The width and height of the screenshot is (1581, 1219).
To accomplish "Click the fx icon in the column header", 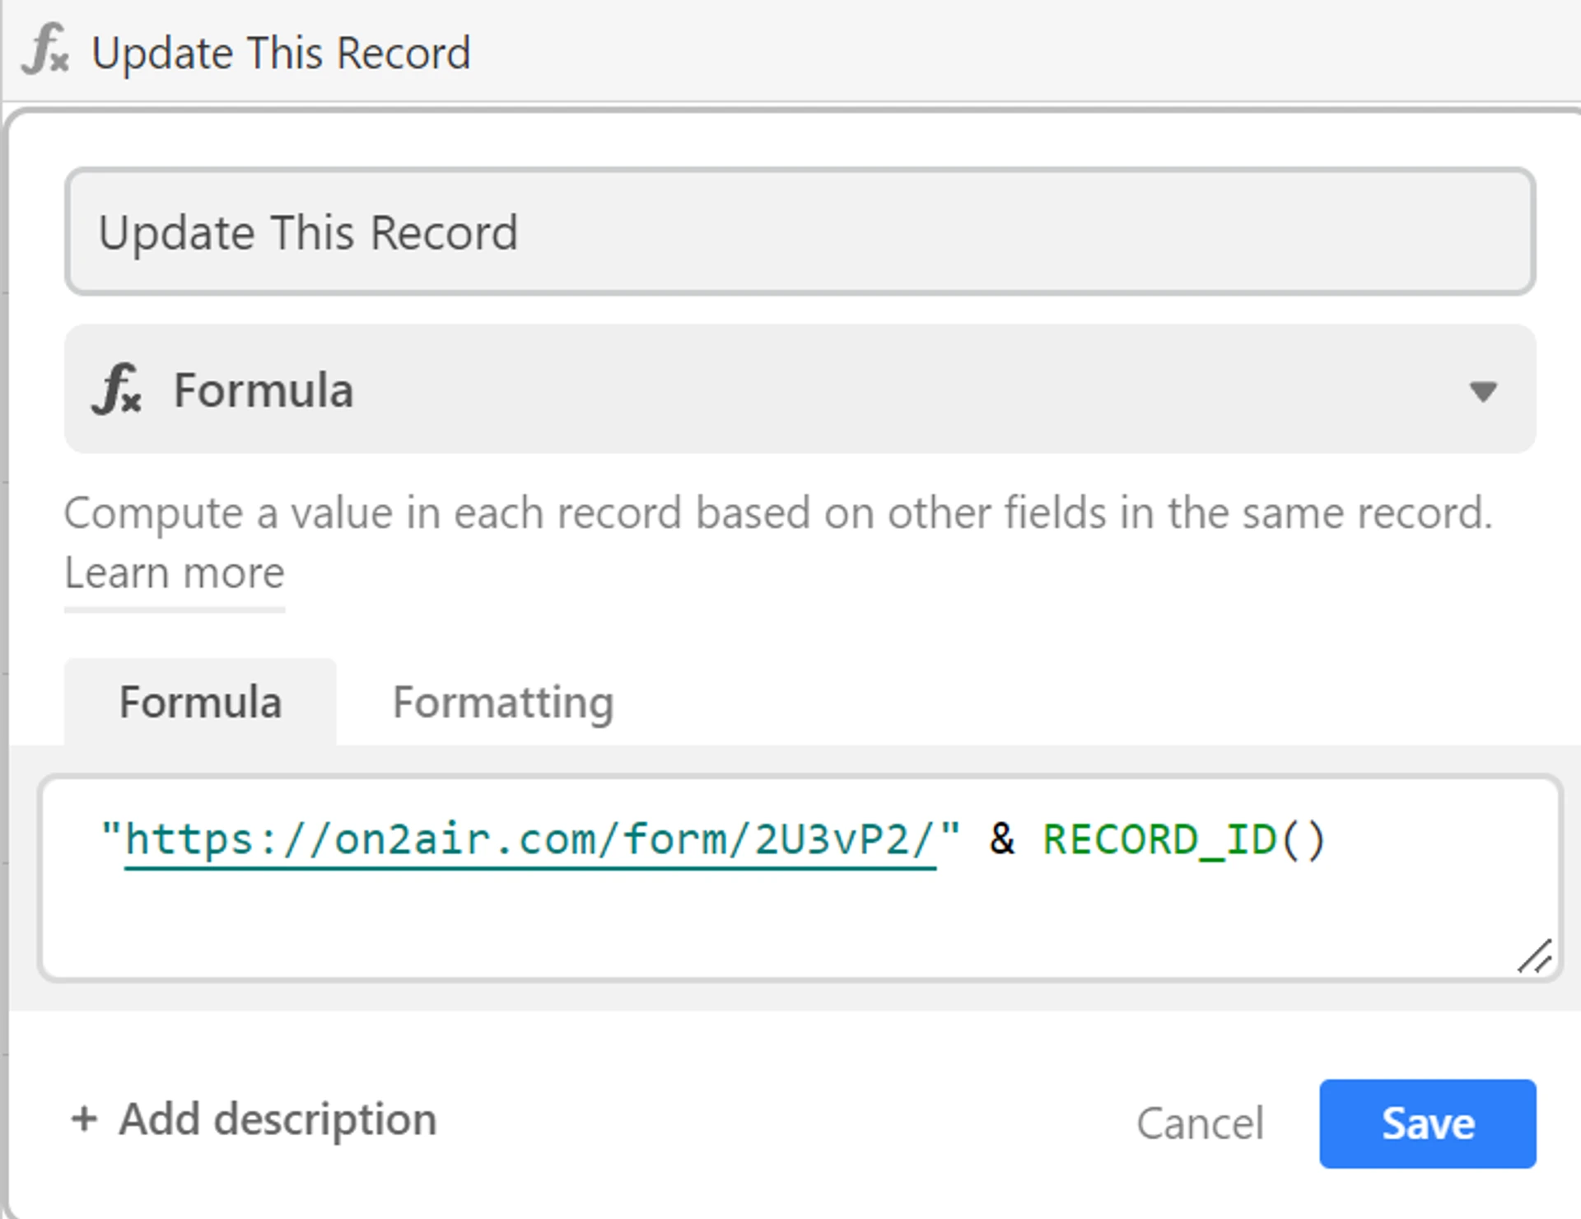I will 45,51.
